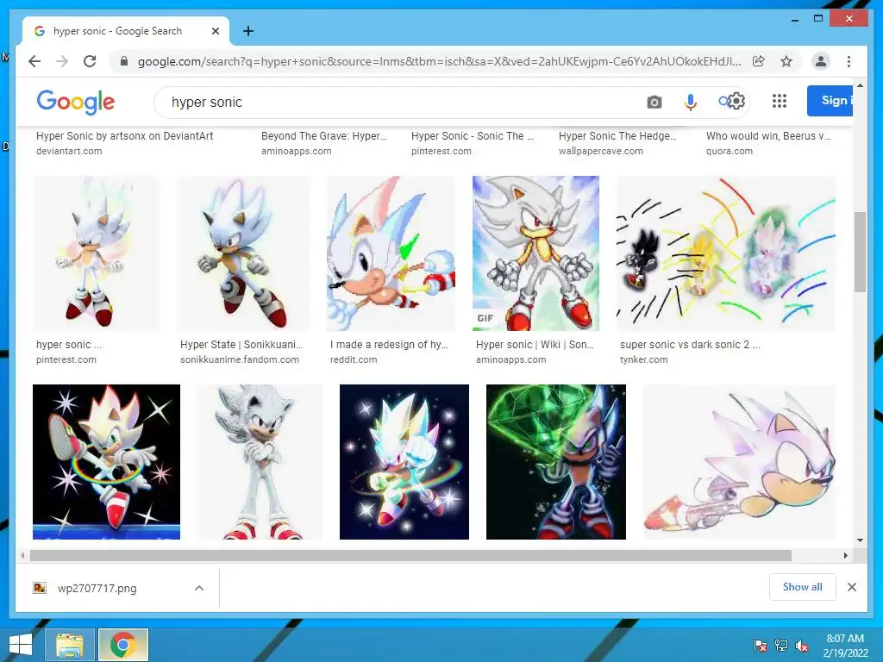Viewport: 883px width, 662px height.
Task: Click tynker.com source text
Action: (x=643, y=359)
